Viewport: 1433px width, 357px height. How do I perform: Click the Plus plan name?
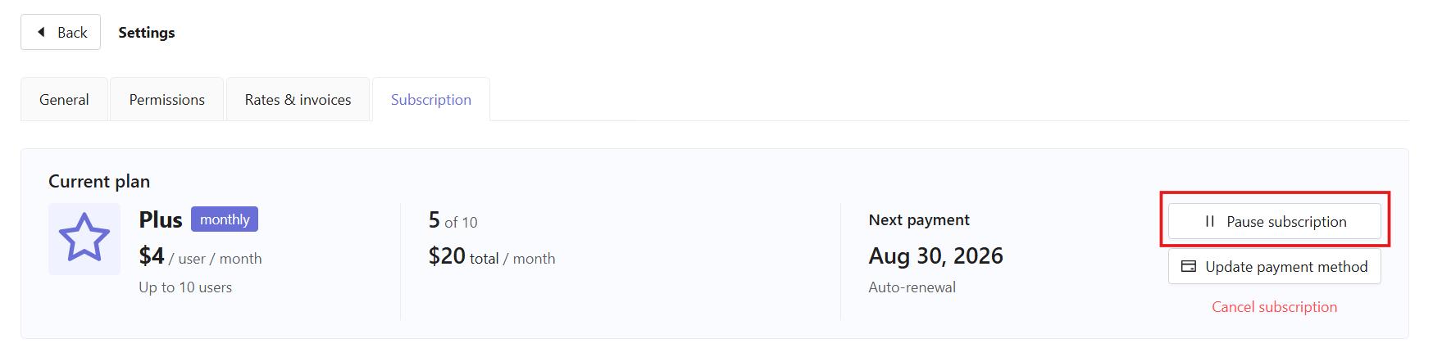[x=161, y=219]
